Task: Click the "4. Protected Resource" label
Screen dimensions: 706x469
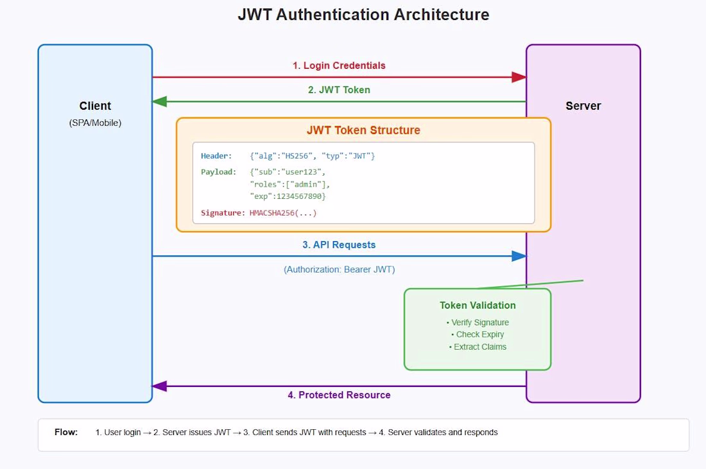Action: tap(339, 395)
